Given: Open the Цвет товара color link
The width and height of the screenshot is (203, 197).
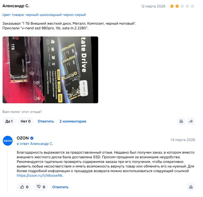Looking at the screenshot, I should tap(44, 15).
